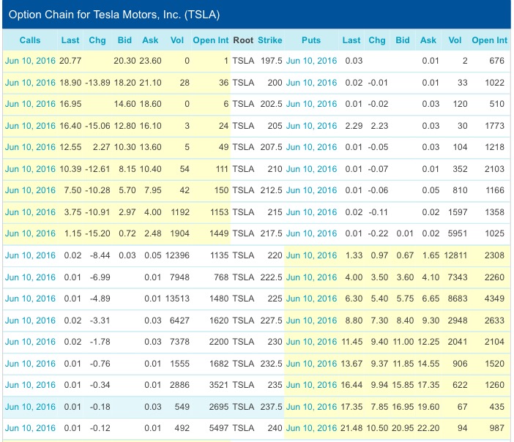Open the Jun 10, 2016 call at strike 197.5

[30, 61]
